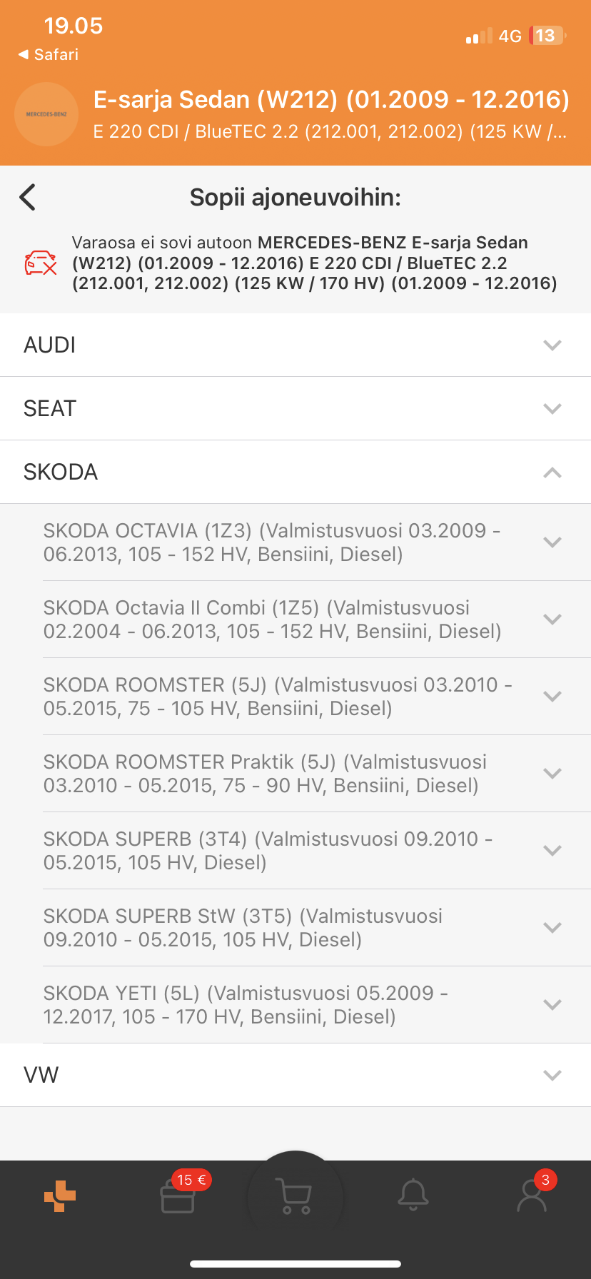
Task: Tap the red car mismatch icon
Action: pos(41,263)
